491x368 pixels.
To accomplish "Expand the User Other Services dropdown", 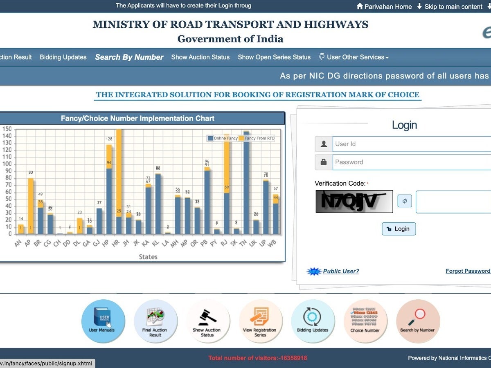I will pos(354,57).
